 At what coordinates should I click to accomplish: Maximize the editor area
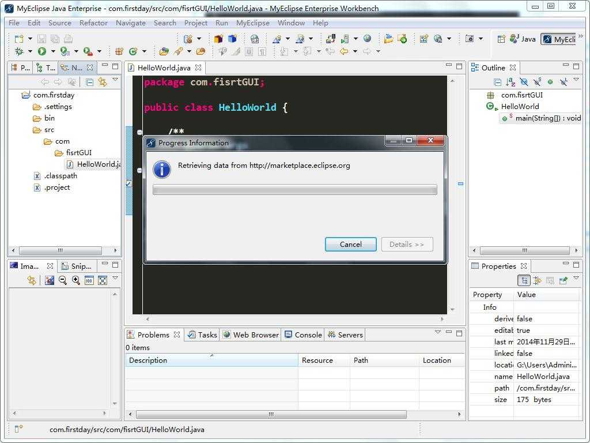tap(459, 66)
